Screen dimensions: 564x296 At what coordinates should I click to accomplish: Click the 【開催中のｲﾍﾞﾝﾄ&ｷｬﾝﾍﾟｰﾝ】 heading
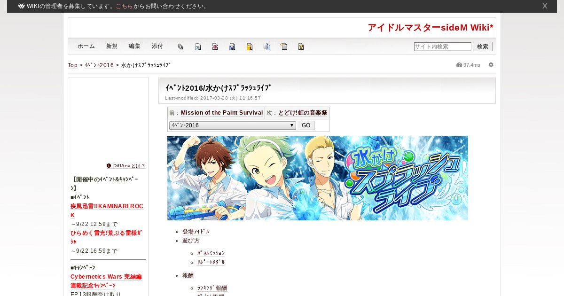pyautogui.click(x=104, y=184)
